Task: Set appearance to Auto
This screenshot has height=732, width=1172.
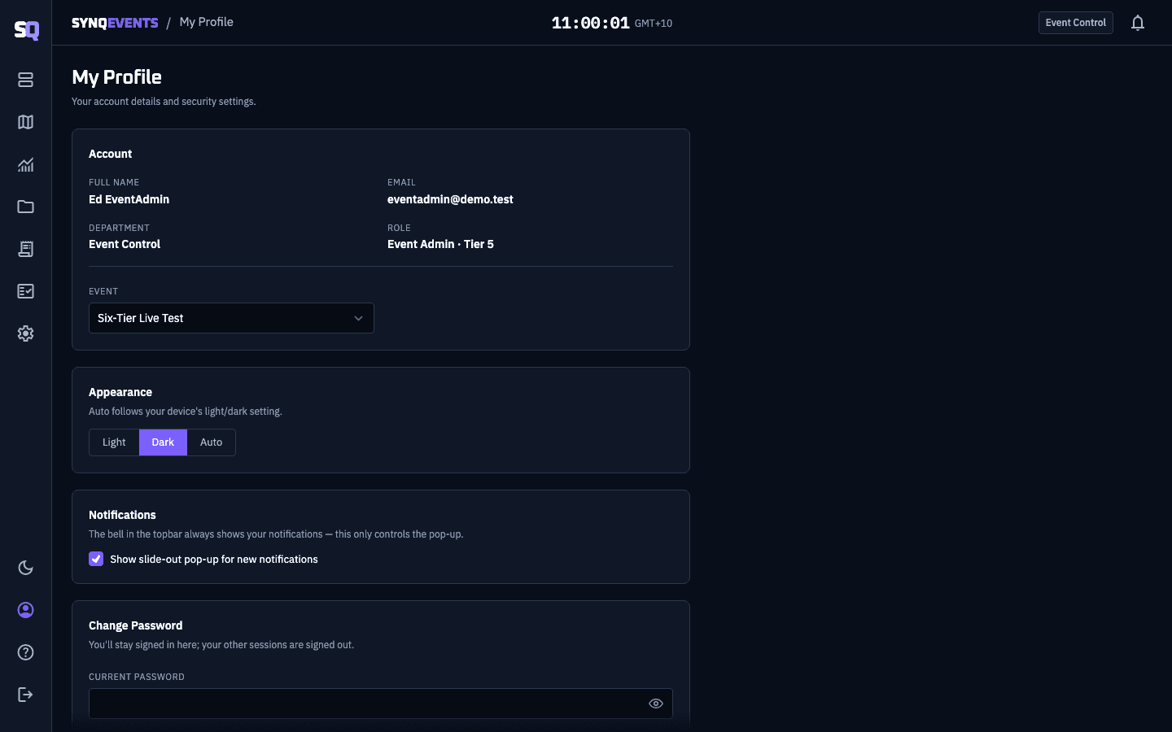Action: 211,442
